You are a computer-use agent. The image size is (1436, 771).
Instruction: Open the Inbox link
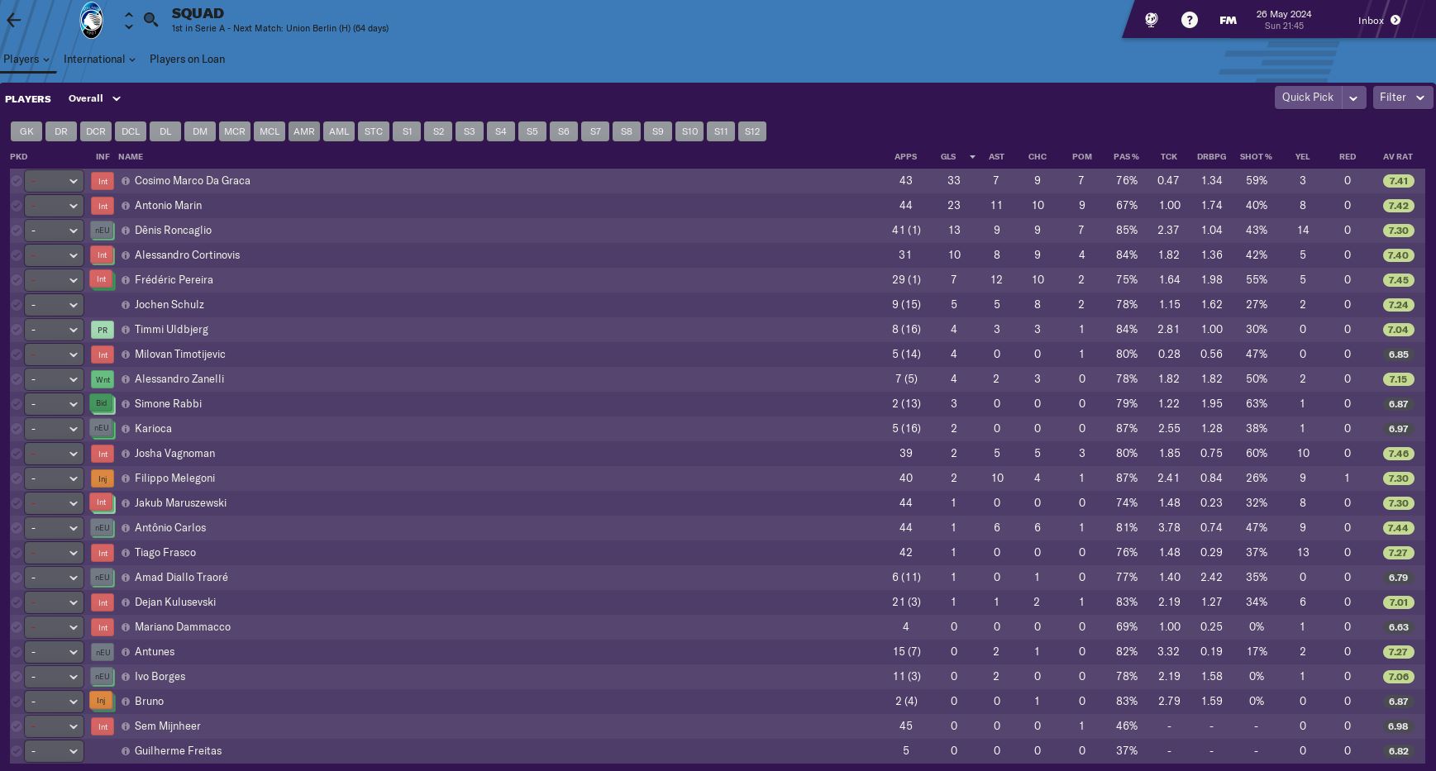(x=1374, y=20)
